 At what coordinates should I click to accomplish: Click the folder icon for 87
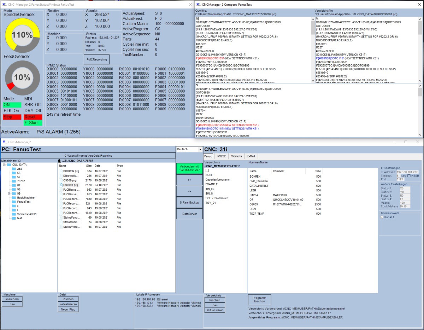[x=14, y=185]
